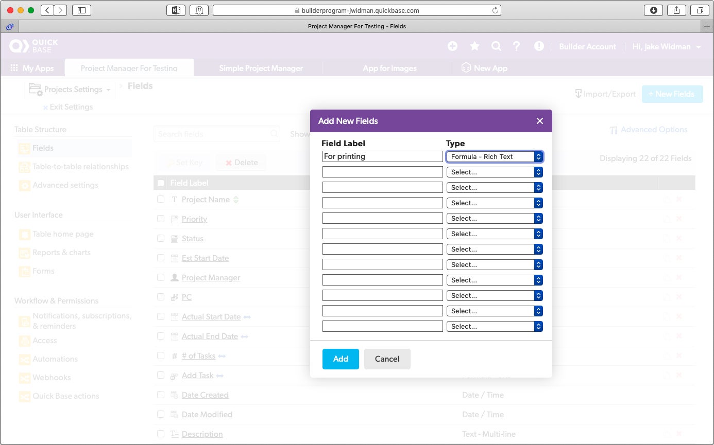The image size is (714, 445).
Task: Open the fourth row Type dropdown
Action: (495, 203)
